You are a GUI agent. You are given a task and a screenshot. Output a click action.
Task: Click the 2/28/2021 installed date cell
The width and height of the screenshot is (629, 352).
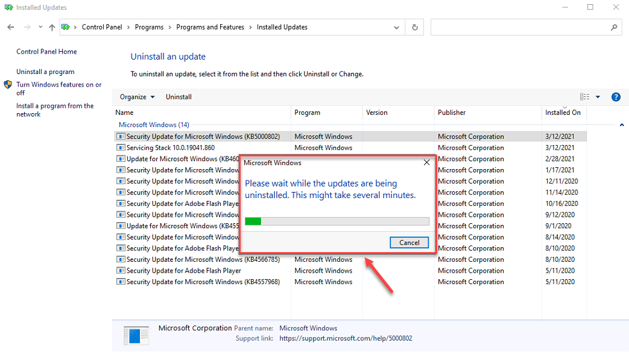560,159
